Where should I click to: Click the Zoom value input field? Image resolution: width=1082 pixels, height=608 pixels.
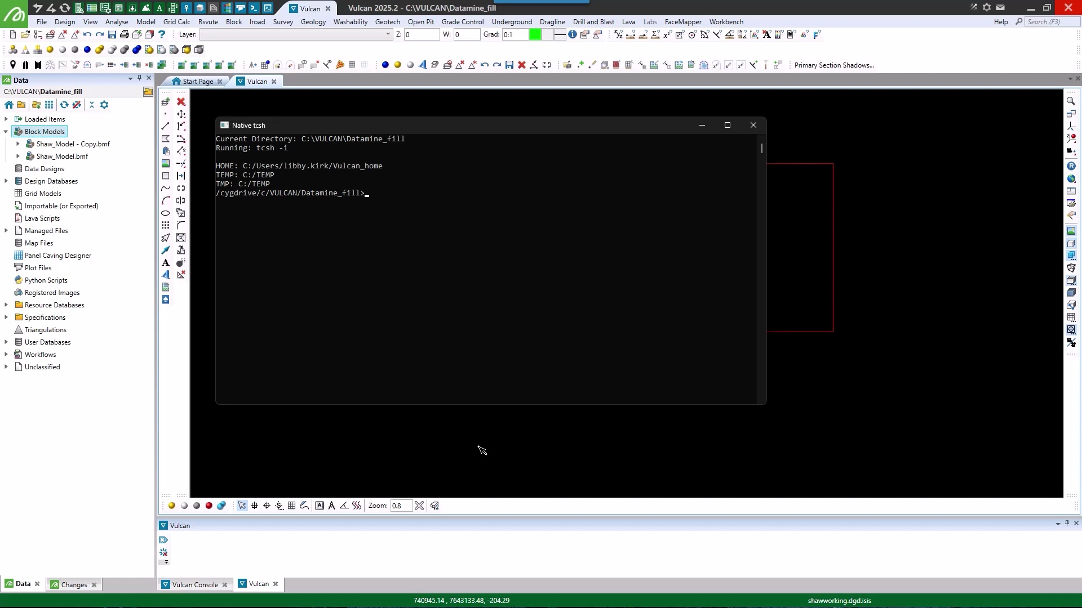tap(401, 506)
